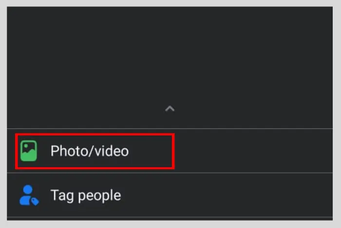Click the Photo/video text label
Image resolution: width=341 pixels, height=228 pixels.
coord(90,151)
